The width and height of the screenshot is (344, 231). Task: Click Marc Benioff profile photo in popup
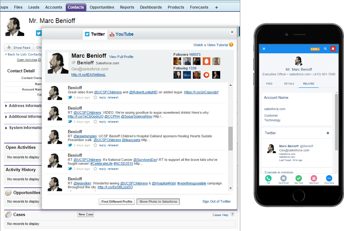(x=58, y=63)
